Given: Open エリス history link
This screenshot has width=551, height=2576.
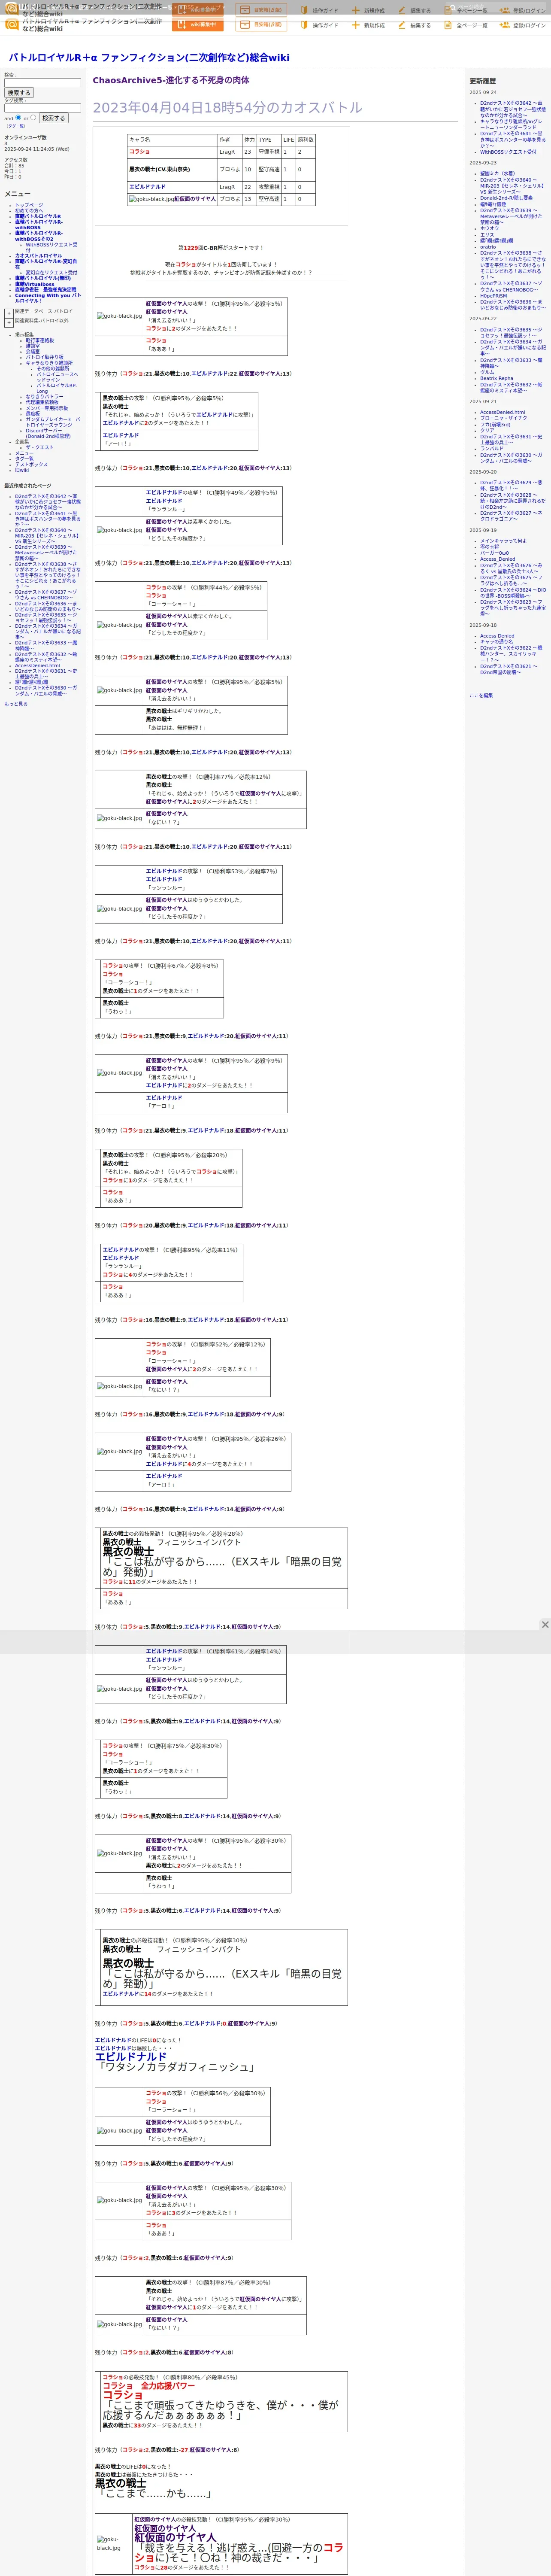Looking at the screenshot, I should click(487, 235).
